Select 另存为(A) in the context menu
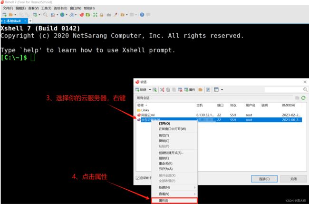The image size is (309, 204). coord(174,169)
